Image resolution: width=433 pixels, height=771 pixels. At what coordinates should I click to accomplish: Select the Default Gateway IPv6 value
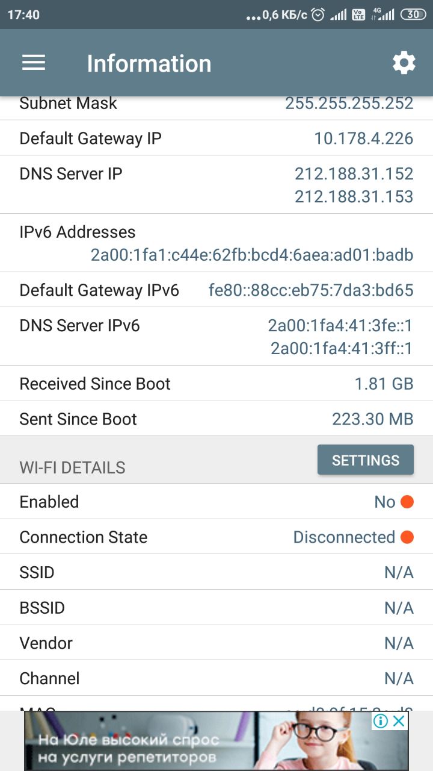point(311,291)
